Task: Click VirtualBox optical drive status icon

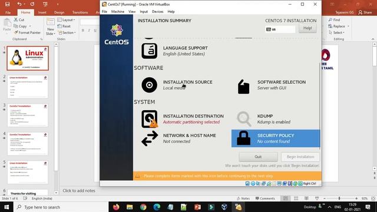Action: tap(253, 183)
